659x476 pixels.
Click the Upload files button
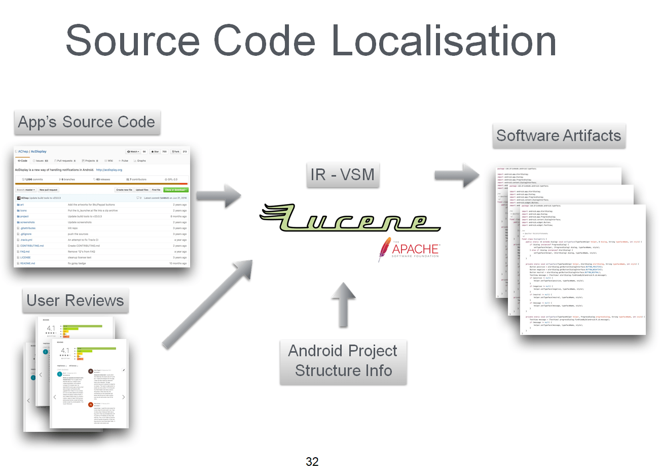(x=142, y=190)
